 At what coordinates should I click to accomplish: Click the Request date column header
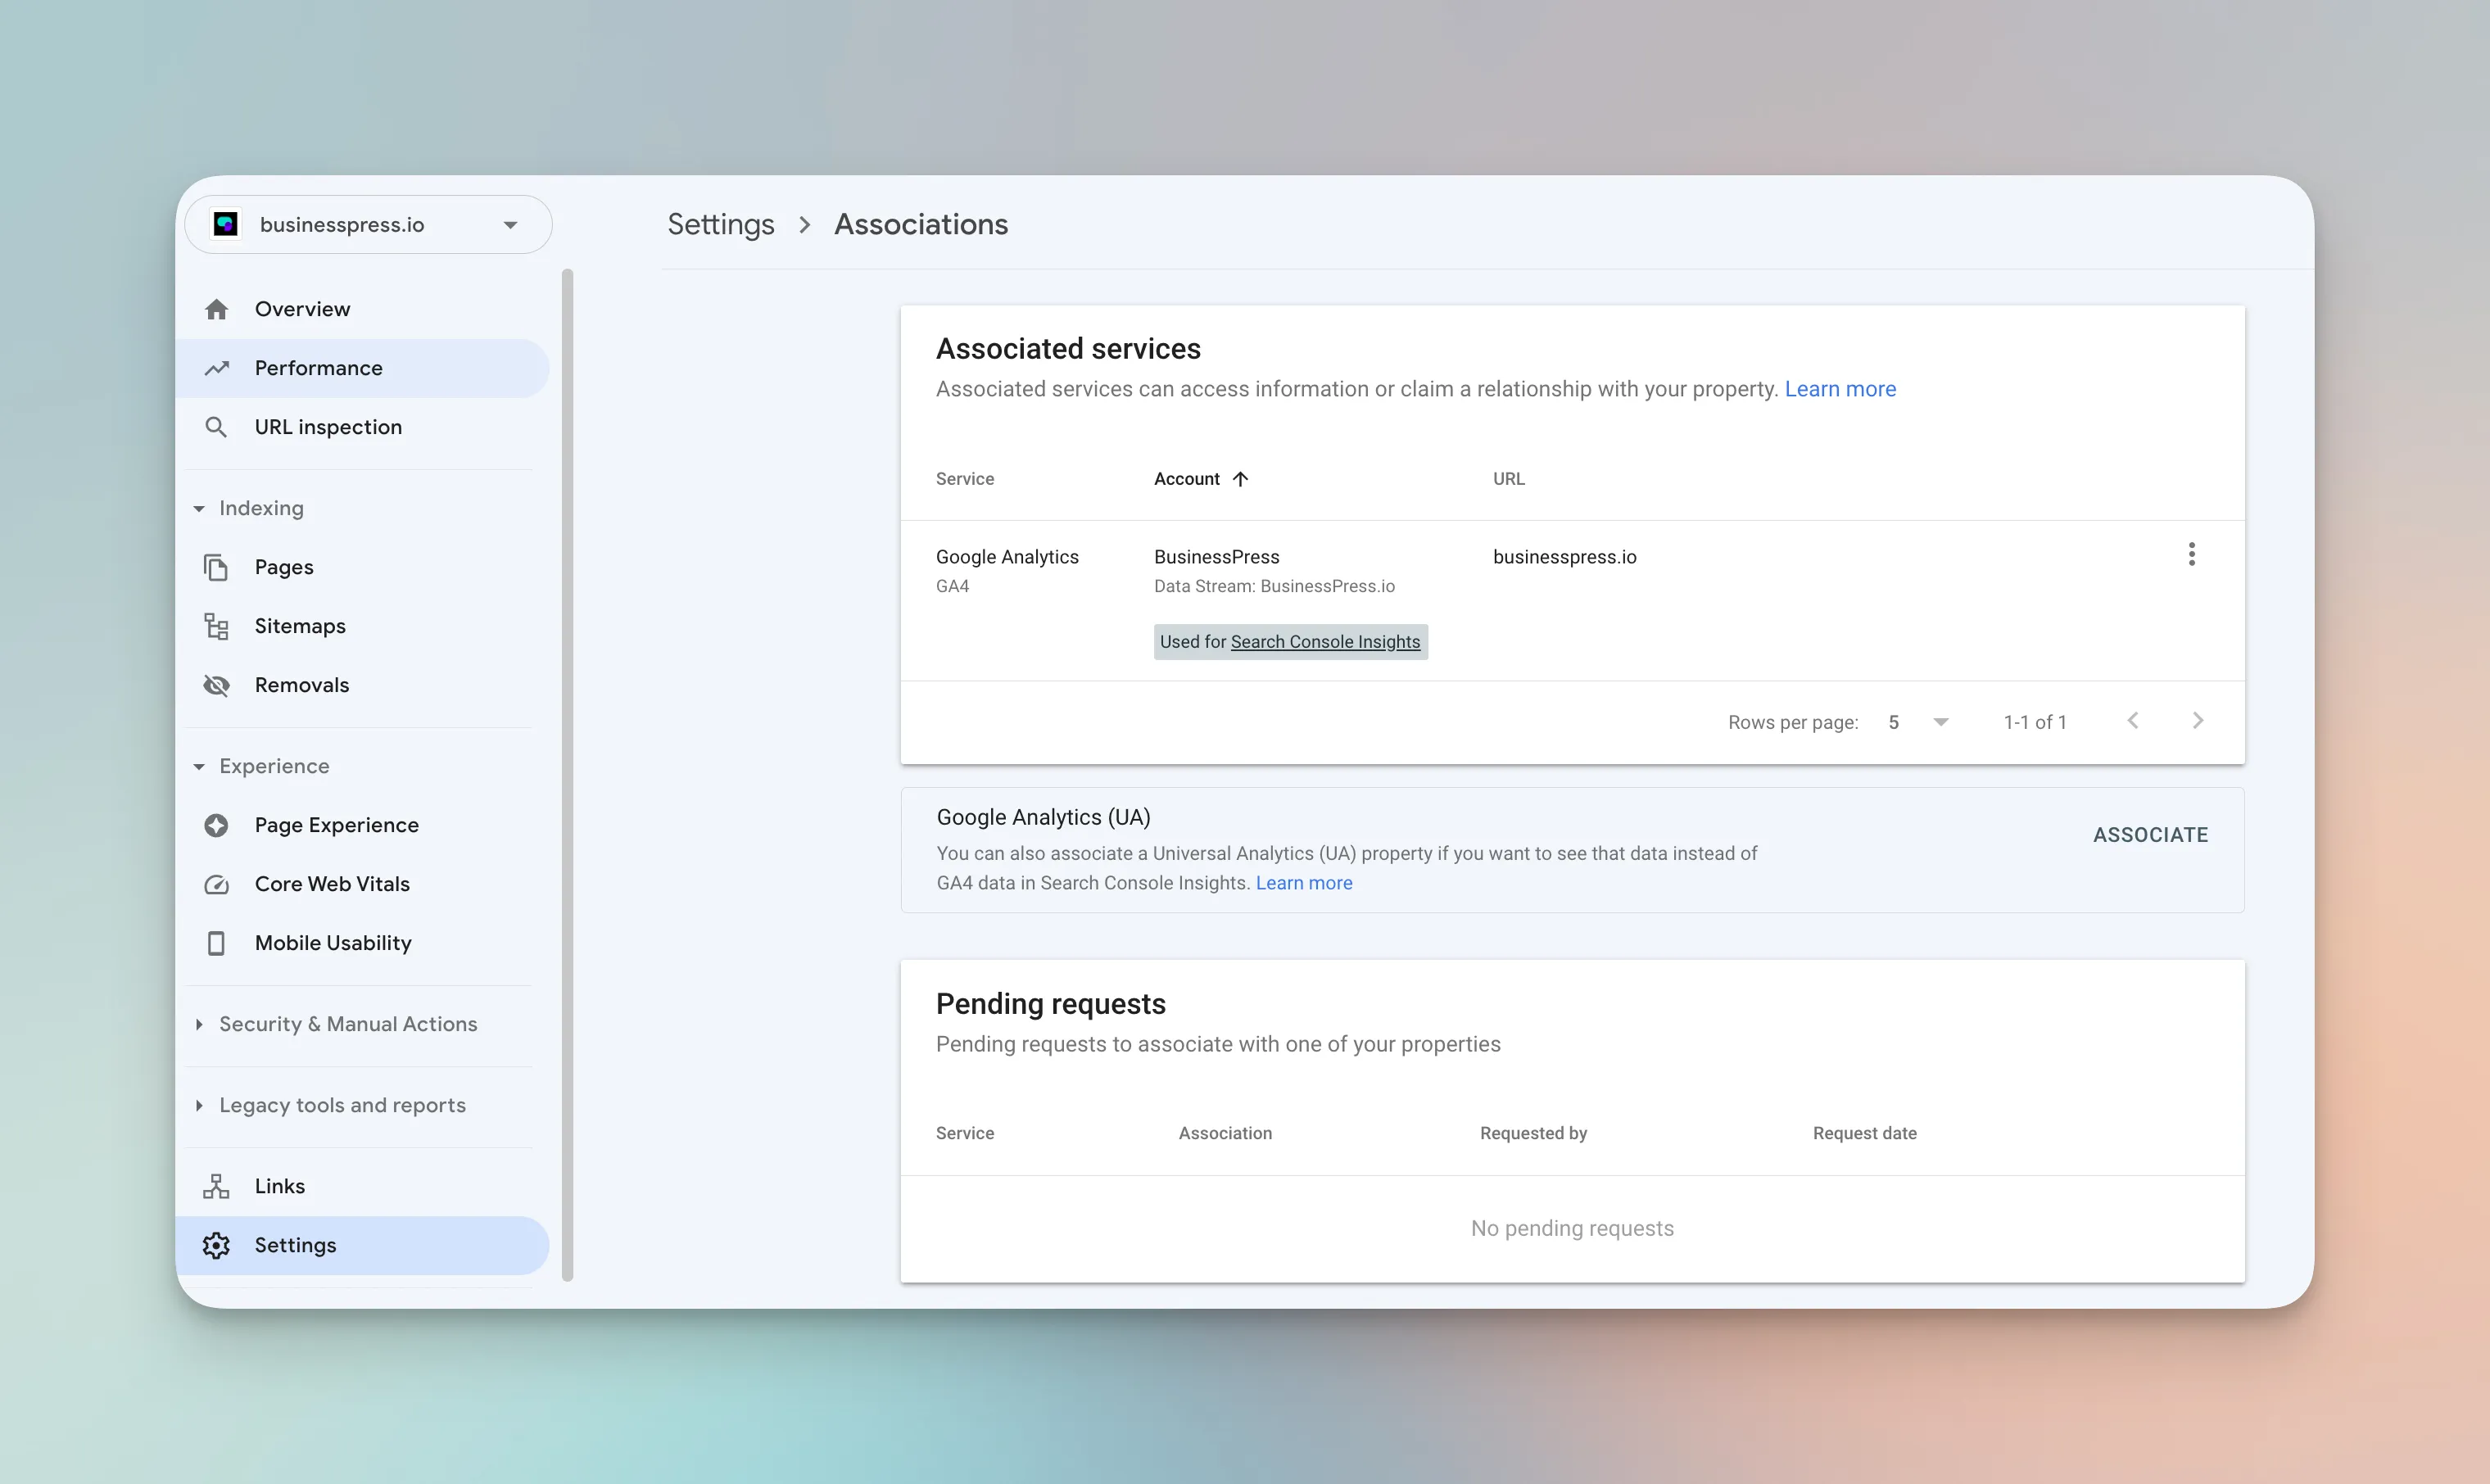point(1864,1133)
